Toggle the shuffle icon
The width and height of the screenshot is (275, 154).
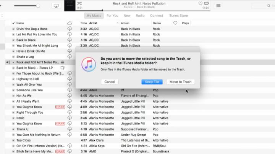coord(79,3)
